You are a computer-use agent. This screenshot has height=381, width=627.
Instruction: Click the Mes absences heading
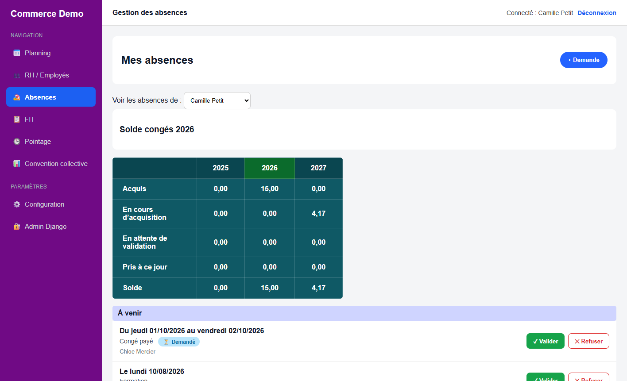157,60
